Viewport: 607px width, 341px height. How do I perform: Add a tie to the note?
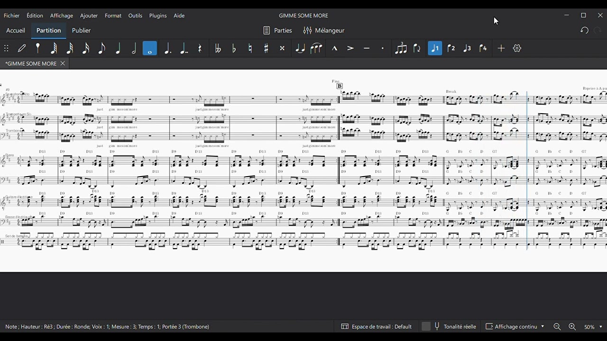[x=300, y=48]
